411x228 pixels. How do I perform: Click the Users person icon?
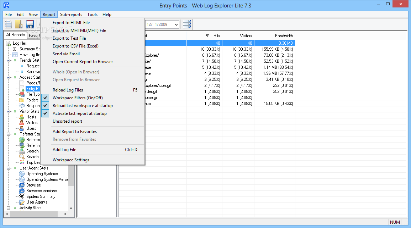[22, 128]
